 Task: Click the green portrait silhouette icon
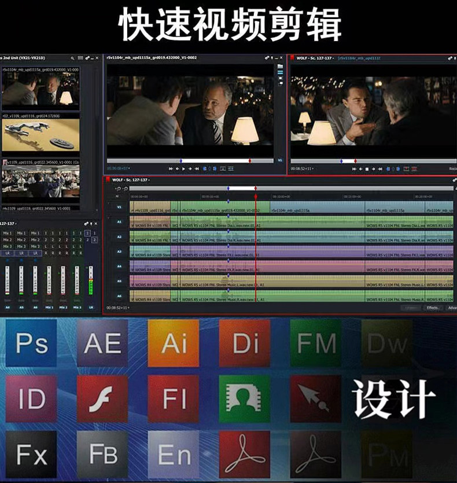[x=245, y=398]
